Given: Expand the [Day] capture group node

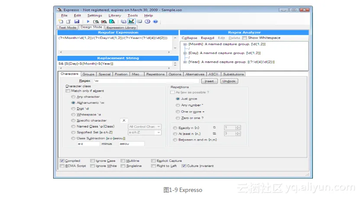Looking at the screenshot, I should click(x=185, y=53).
